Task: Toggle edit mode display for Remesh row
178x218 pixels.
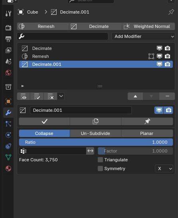Action: 151,56
